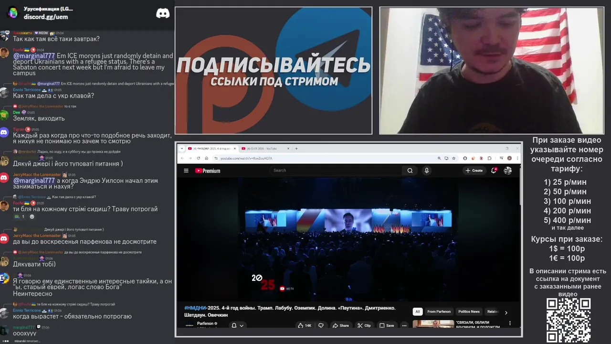Show more filter chips with right chevron
The image size is (611, 344).
click(506, 312)
